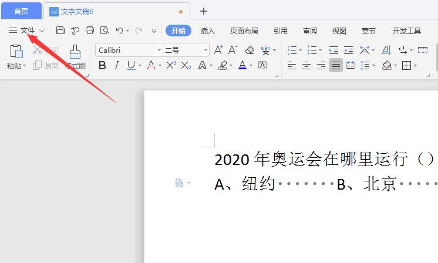Click the character border icon
Screen dimensions: 438x263
[x=262, y=66]
